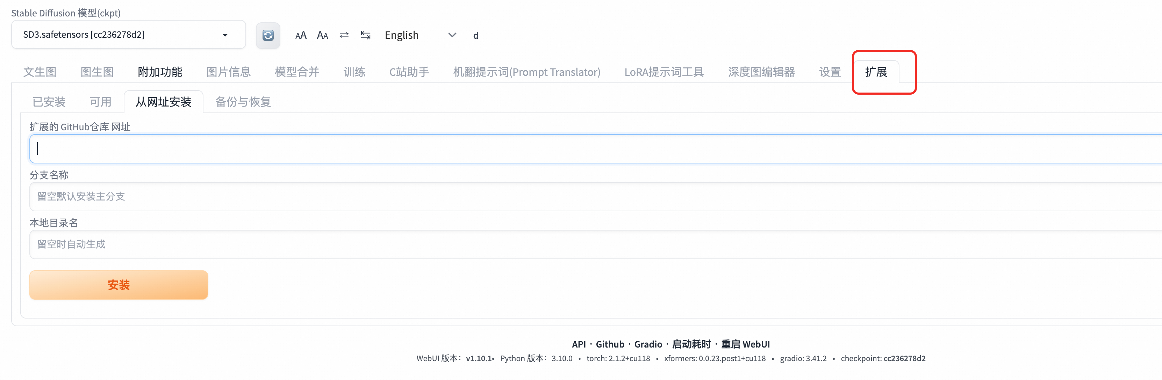Click the 本地目录名 text field

(586, 244)
